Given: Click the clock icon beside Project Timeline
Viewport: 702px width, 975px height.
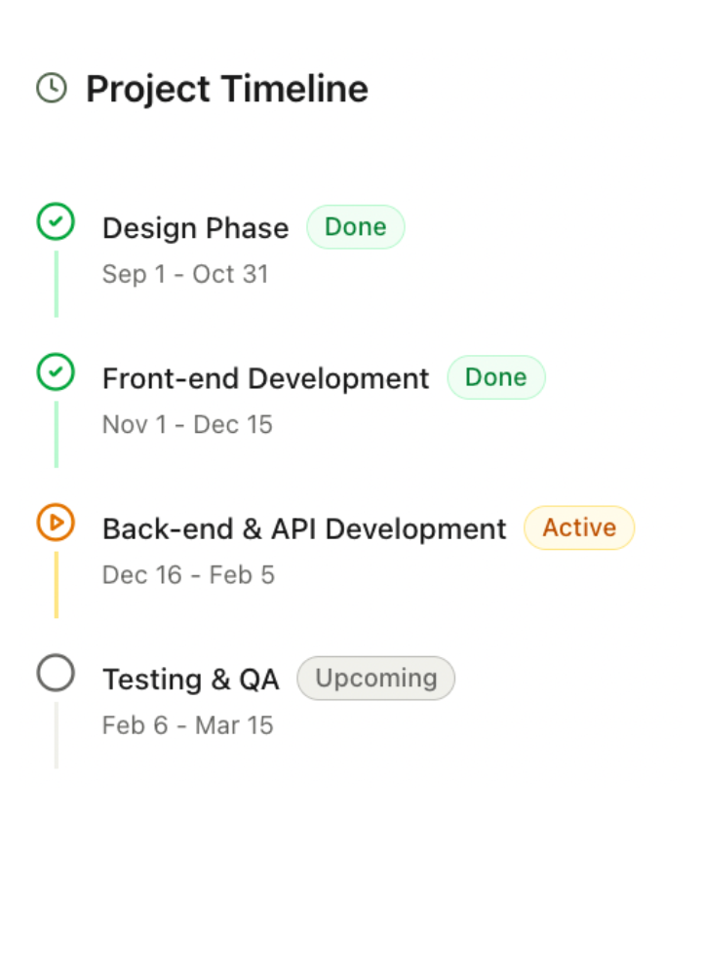Looking at the screenshot, I should point(52,89).
